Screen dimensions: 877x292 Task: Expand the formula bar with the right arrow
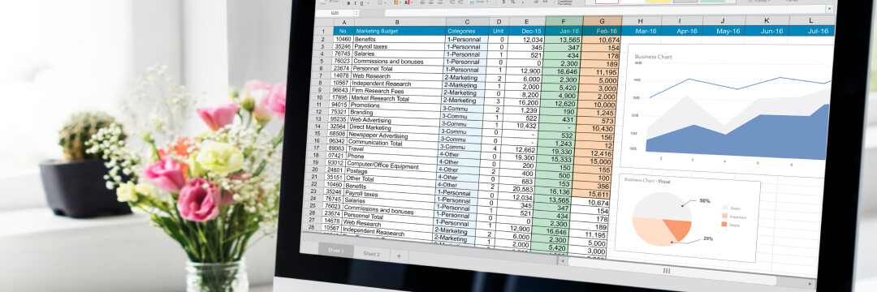[x=829, y=8]
